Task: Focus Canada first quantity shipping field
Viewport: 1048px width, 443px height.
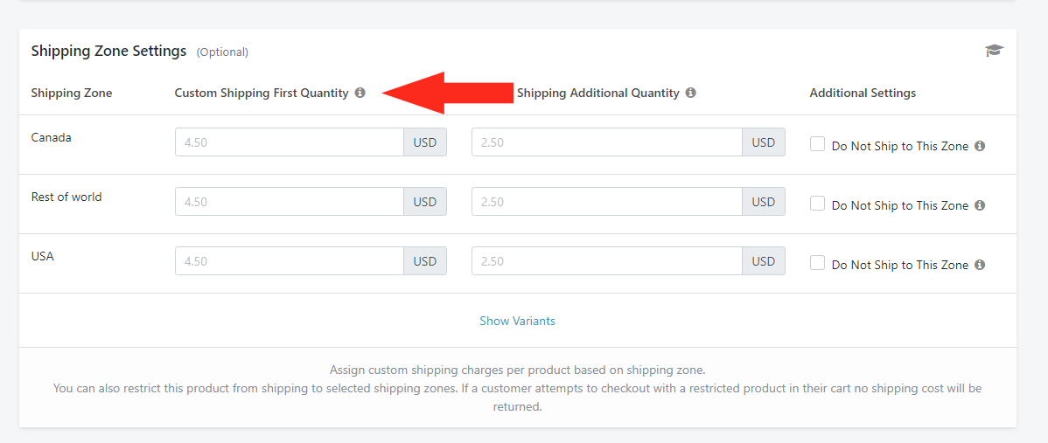Action: (x=290, y=142)
